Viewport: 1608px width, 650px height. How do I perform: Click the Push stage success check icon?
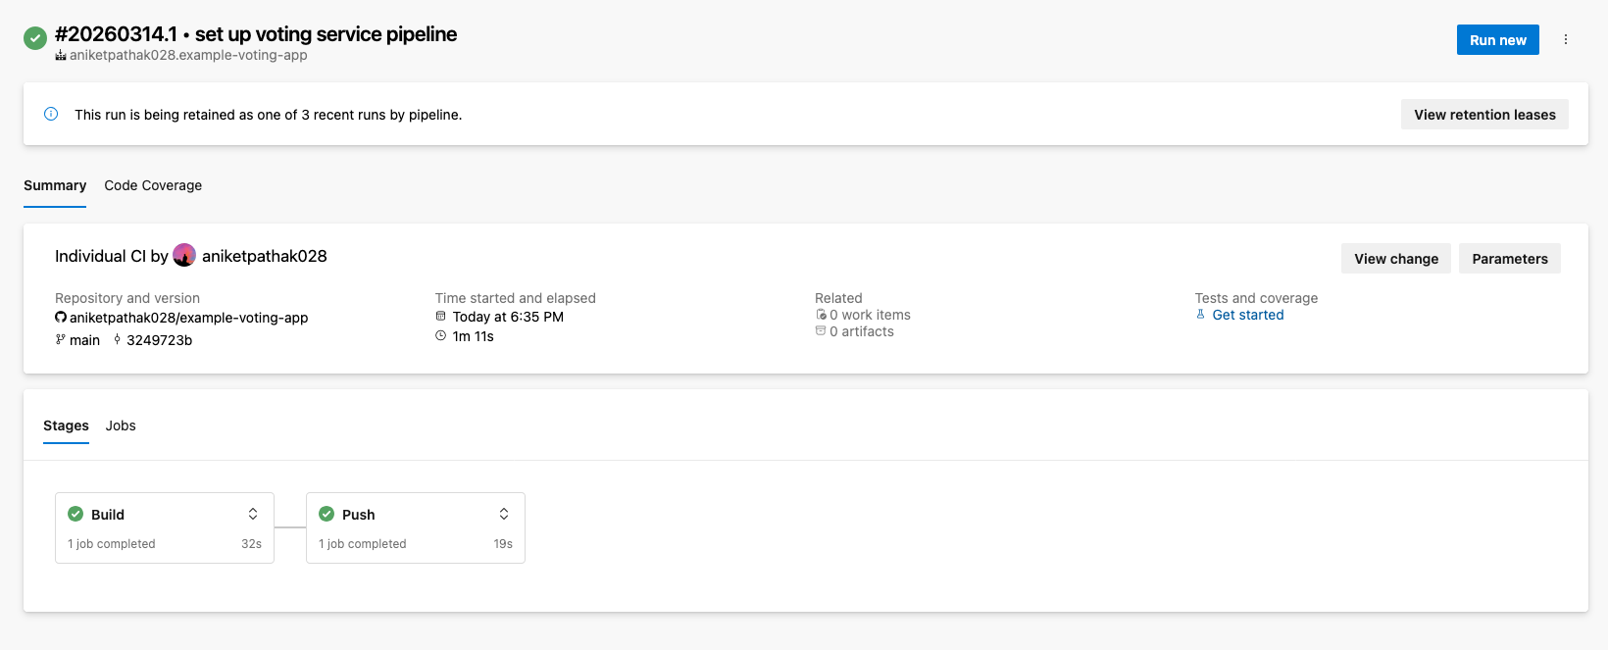(x=327, y=514)
